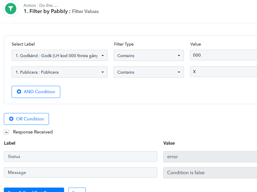The width and height of the screenshot is (257, 192).
Task: Add an OR Condition
Action: [x=26, y=119]
